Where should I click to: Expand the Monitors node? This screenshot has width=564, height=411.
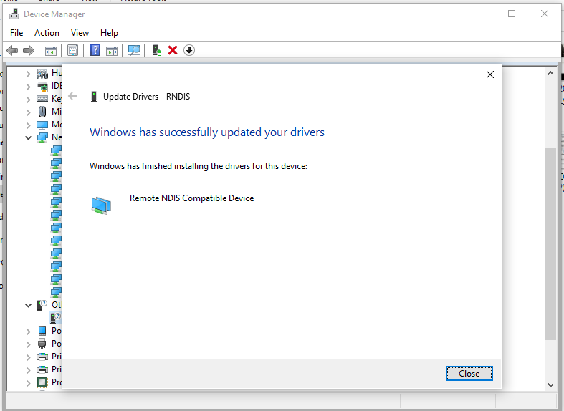click(29, 125)
